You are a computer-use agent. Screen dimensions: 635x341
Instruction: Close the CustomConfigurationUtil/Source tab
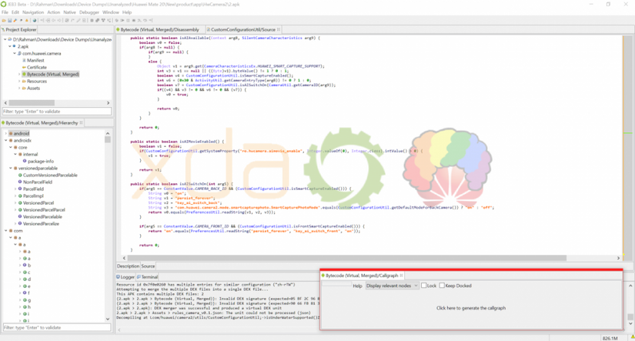(279, 29)
